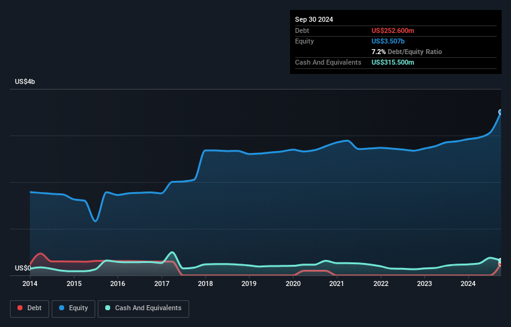The image size is (511, 327).
Task: Click the Sep 30 2024 tooltip date
Action: [314, 19]
